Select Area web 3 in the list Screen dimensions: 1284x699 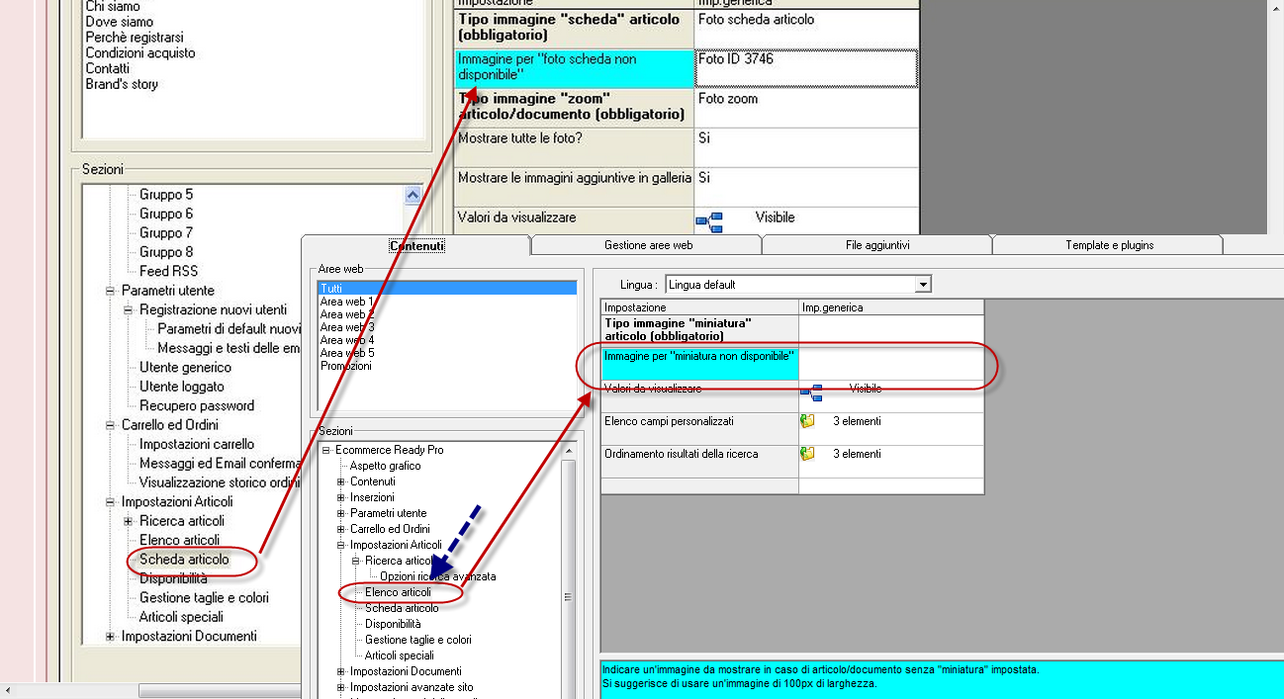click(x=347, y=327)
